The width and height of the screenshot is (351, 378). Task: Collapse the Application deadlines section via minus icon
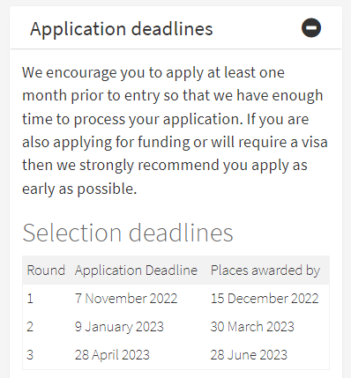coord(311,28)
